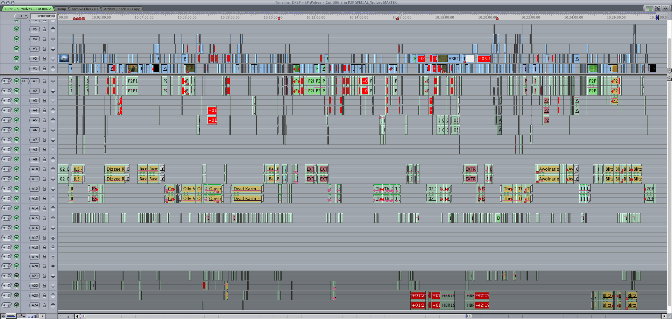
Task: Select the Queer clip on A13
Action: click(x=215, y=199)
